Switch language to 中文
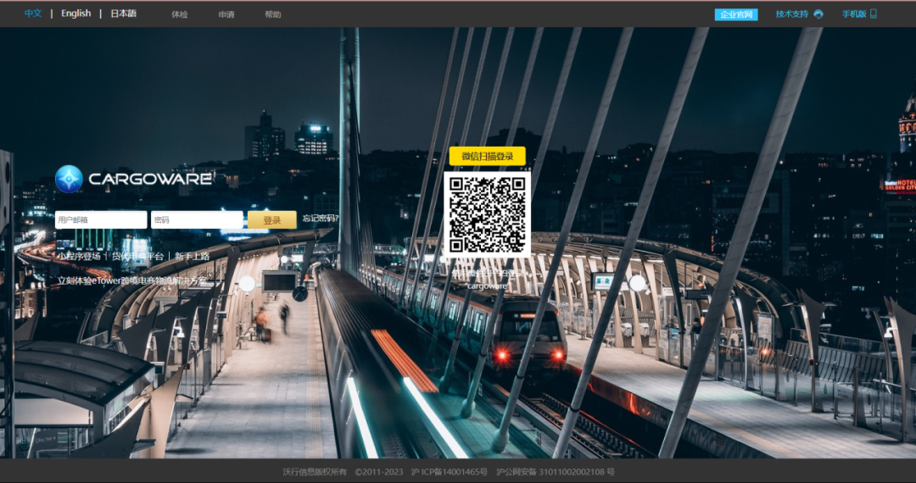This screenshot has width=916, height=483. coord(33,14)
